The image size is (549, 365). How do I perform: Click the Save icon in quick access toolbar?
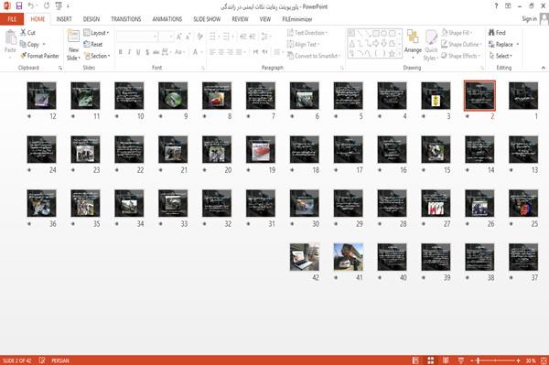click(19, 6)
